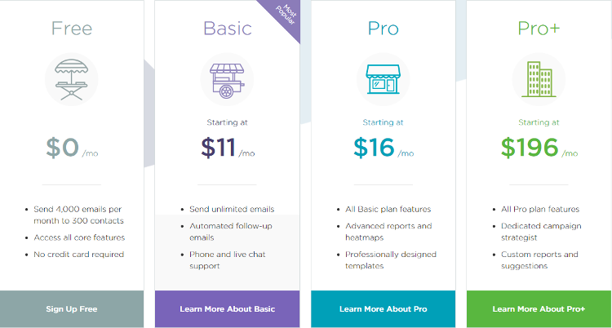
Task: Click the Basic plan food cart icon
Action: point(227,80)
